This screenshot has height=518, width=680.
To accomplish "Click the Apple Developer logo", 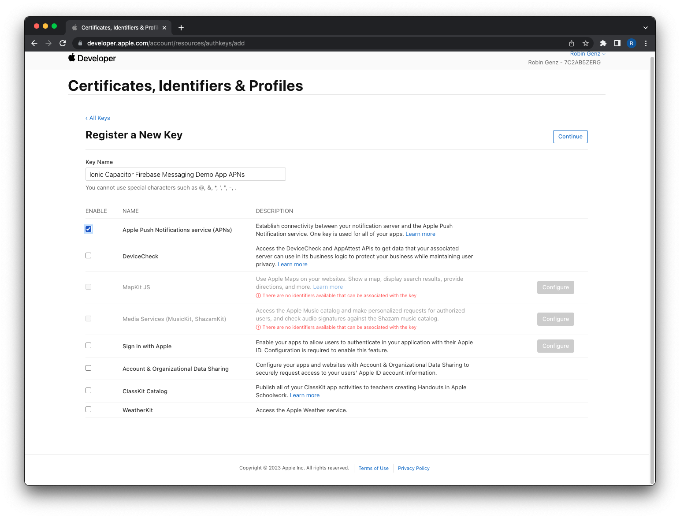I will pos(92,58).
